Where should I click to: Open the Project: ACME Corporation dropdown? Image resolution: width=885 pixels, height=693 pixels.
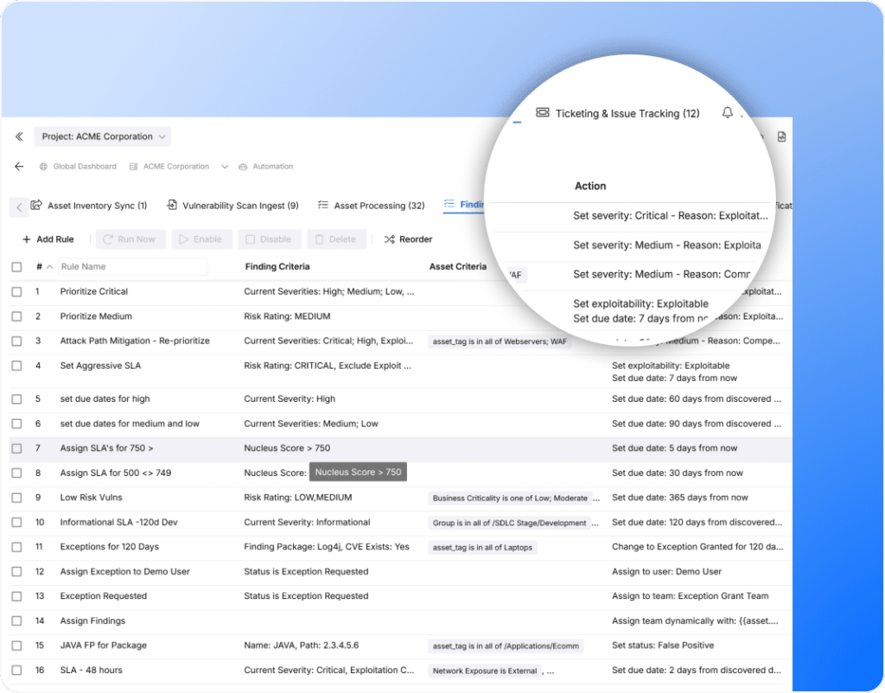point(103,137)
